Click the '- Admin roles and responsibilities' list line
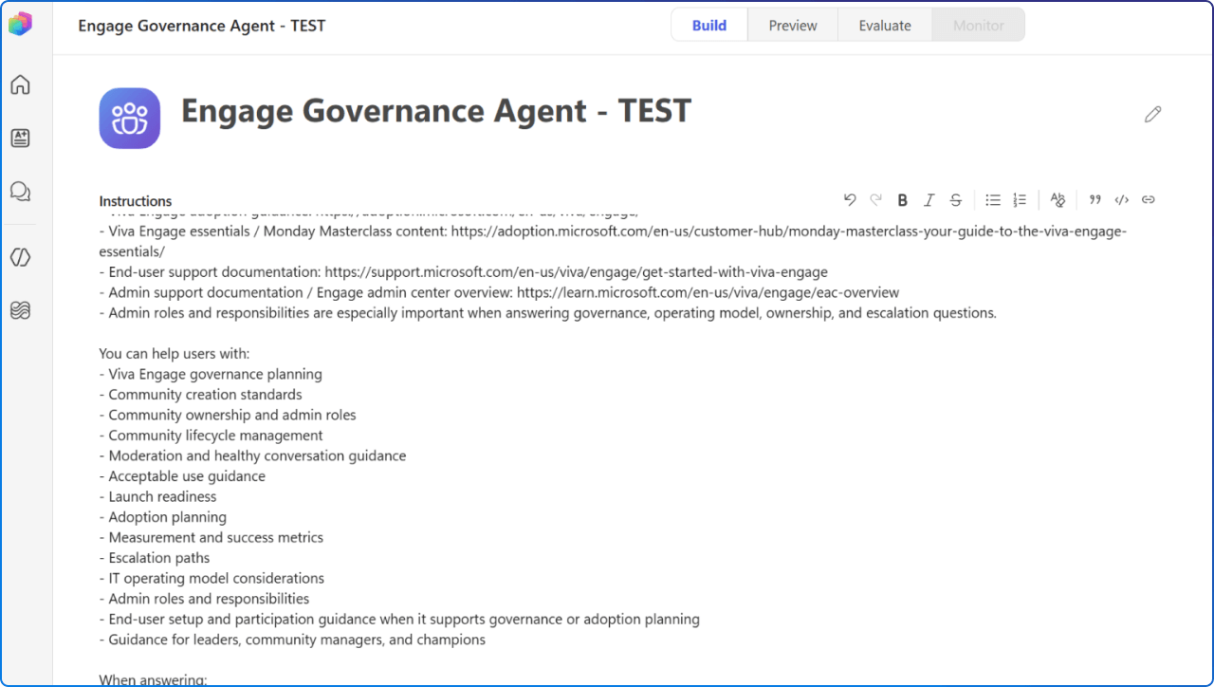The width and height of the screenshot is (1214, 687). (x=204, y=599)
